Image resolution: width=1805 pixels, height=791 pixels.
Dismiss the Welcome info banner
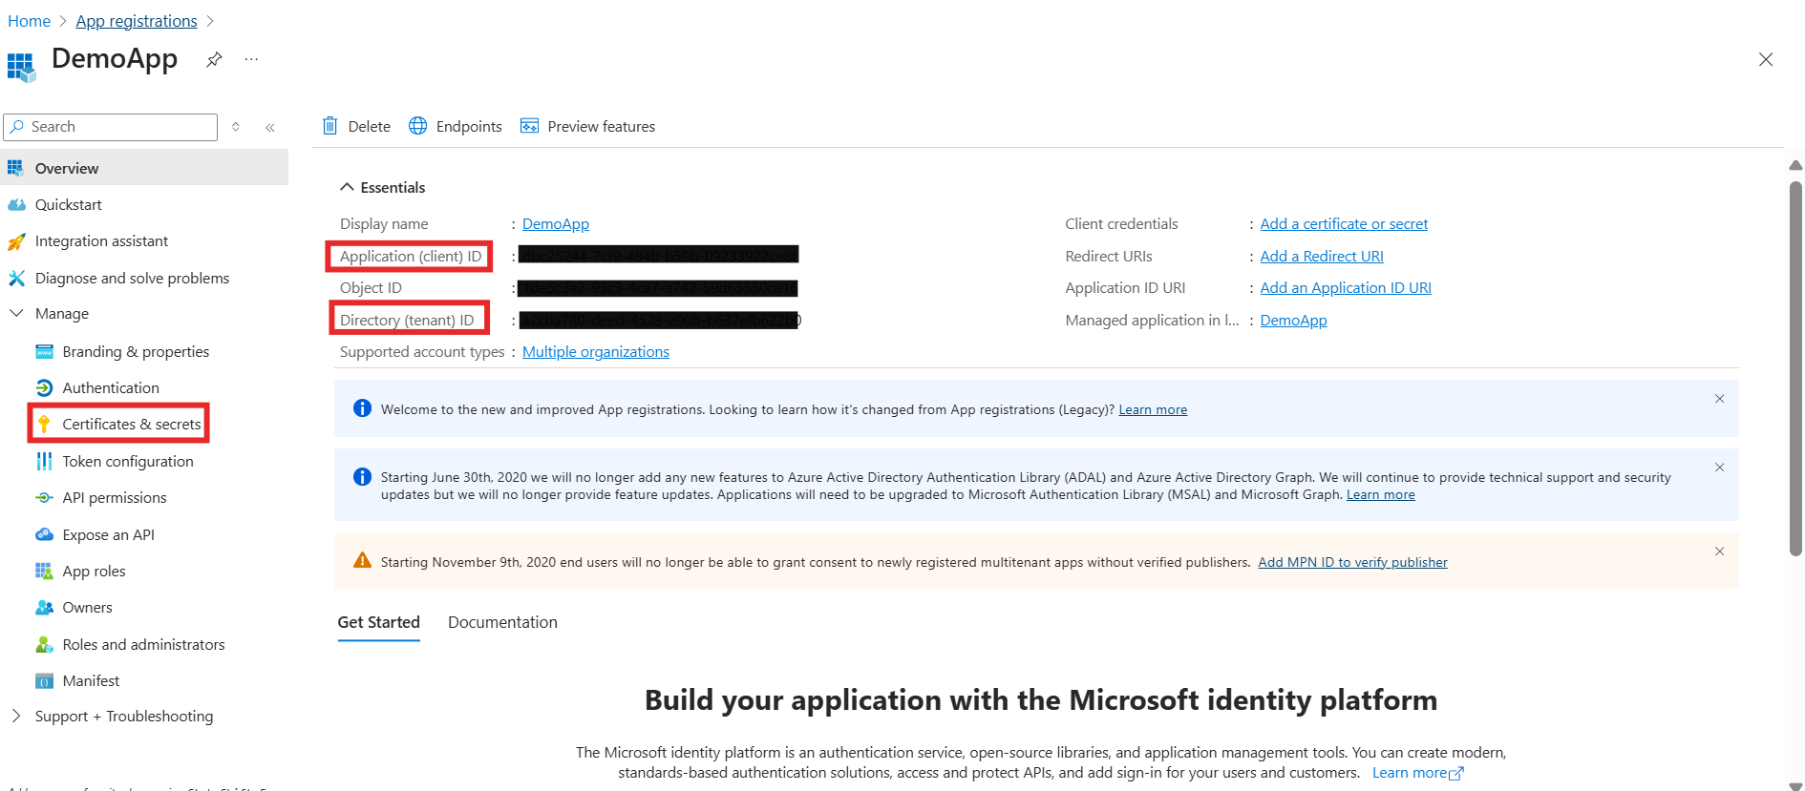[1719, 399]
